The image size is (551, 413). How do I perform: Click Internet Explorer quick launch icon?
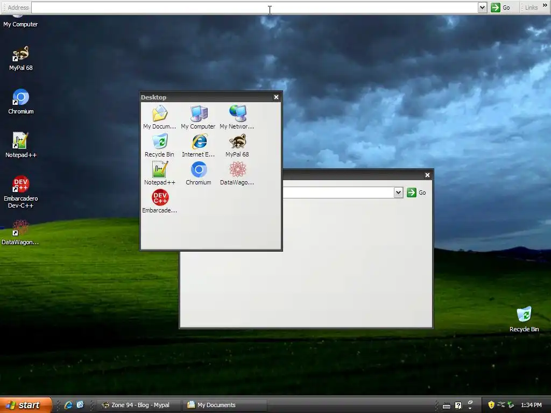click(68, 405)
